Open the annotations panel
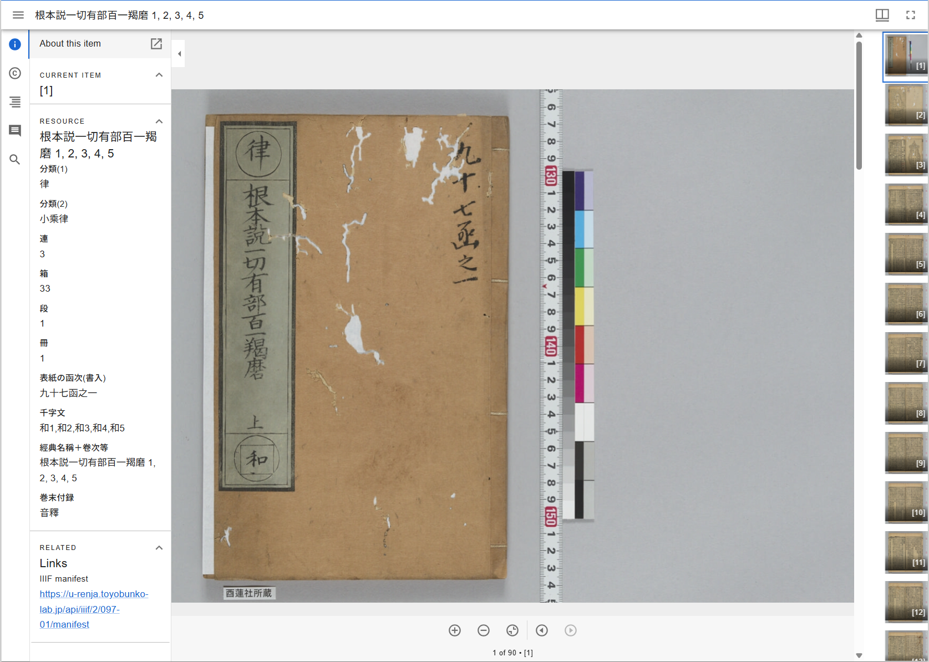 pos(15,131)
